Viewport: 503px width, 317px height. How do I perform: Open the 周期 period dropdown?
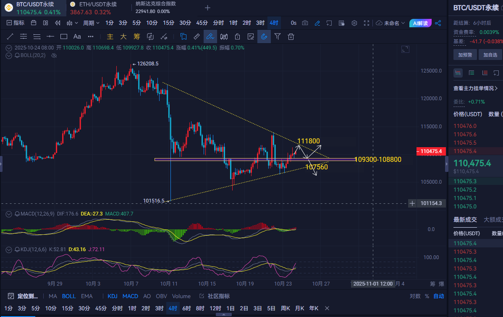pyautogui.click(x=91, y=23)
